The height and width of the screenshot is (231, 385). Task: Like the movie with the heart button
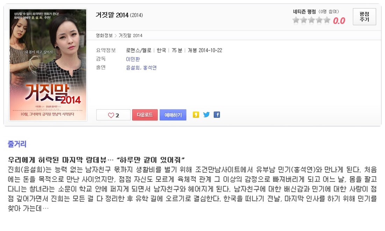(113, 115)
